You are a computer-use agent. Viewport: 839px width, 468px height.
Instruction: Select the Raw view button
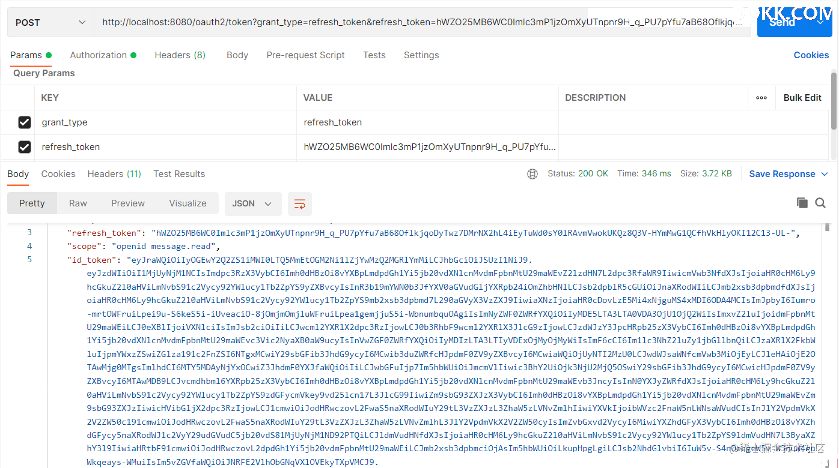pyautogui.click(x=78, y=203)
